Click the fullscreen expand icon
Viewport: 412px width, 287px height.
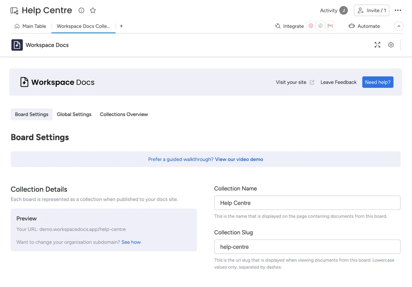coord(377,45)
